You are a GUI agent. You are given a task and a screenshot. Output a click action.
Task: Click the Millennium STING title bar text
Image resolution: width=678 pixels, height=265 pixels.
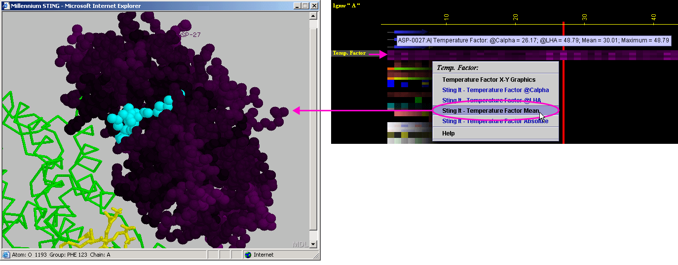[76, 6]
